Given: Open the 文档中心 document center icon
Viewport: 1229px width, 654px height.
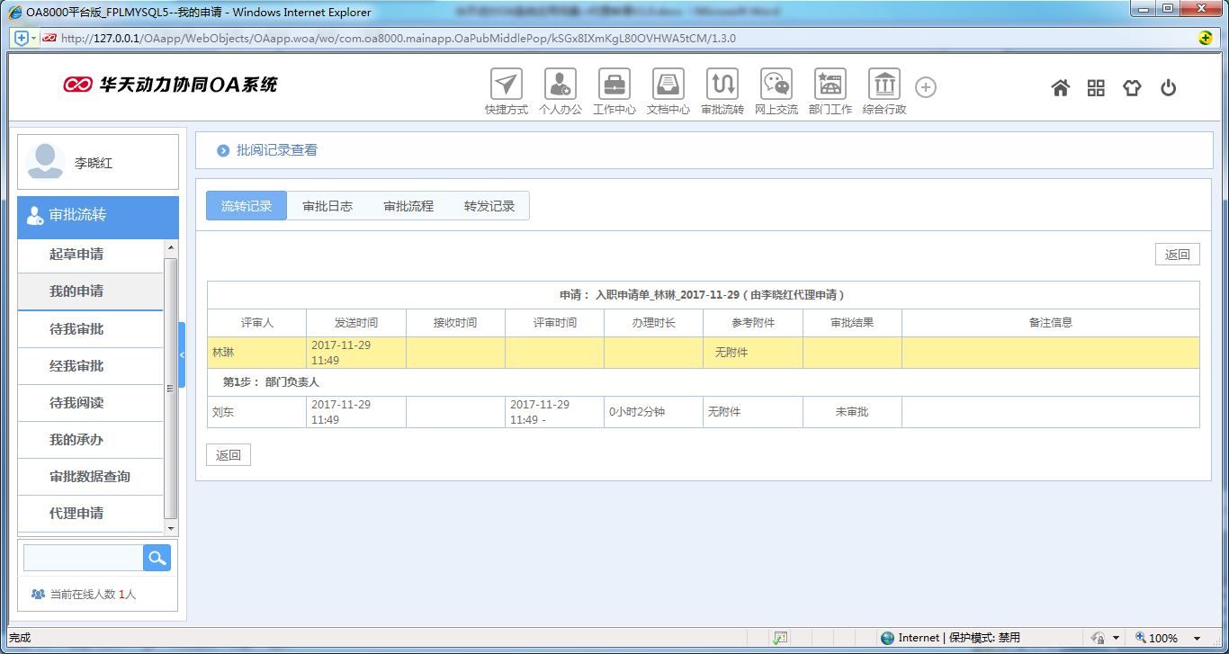Looking at the screenshot, I should click(x=668, y=85).
